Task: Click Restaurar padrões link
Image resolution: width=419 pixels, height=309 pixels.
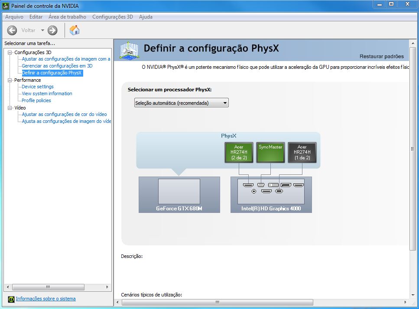Action: point(382,56)
